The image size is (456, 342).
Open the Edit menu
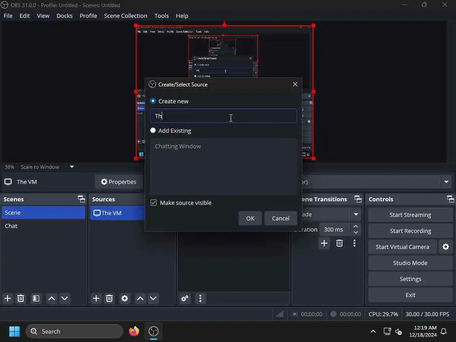click(25, 16)
